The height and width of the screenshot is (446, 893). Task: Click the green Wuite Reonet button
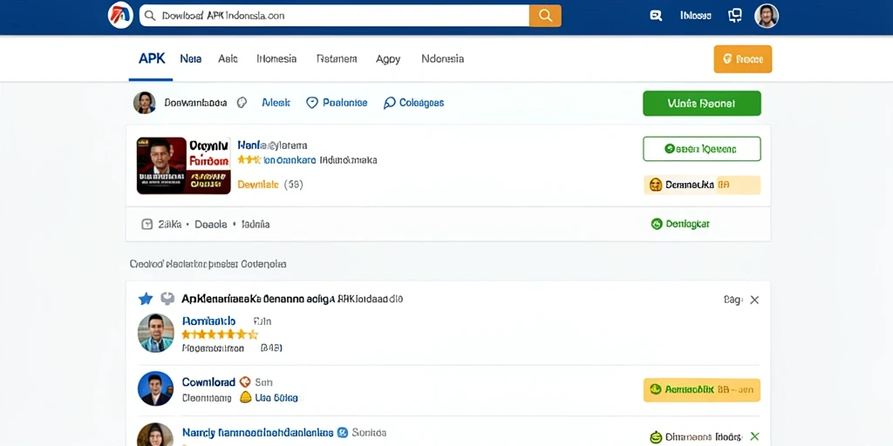(702, 104)
